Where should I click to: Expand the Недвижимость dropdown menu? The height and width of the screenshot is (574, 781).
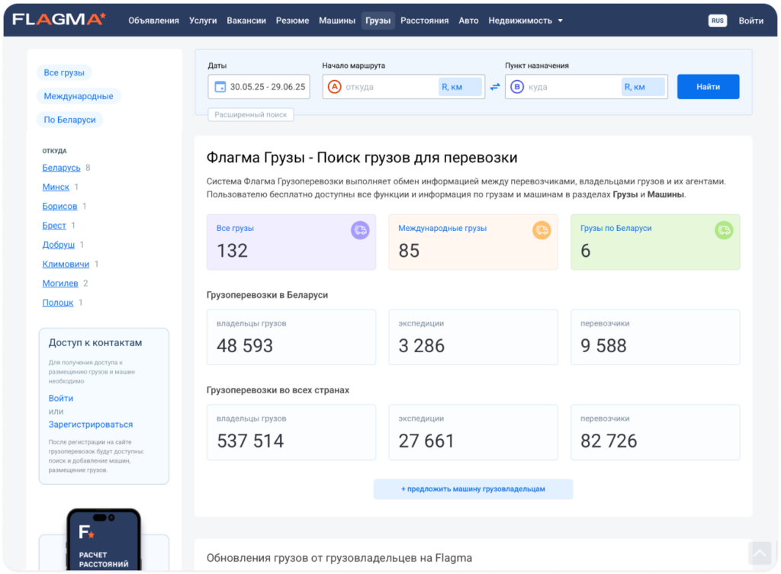[x=526, y=21]
